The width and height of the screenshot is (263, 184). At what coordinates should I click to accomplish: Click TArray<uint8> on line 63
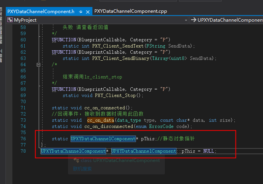[169, 58]
